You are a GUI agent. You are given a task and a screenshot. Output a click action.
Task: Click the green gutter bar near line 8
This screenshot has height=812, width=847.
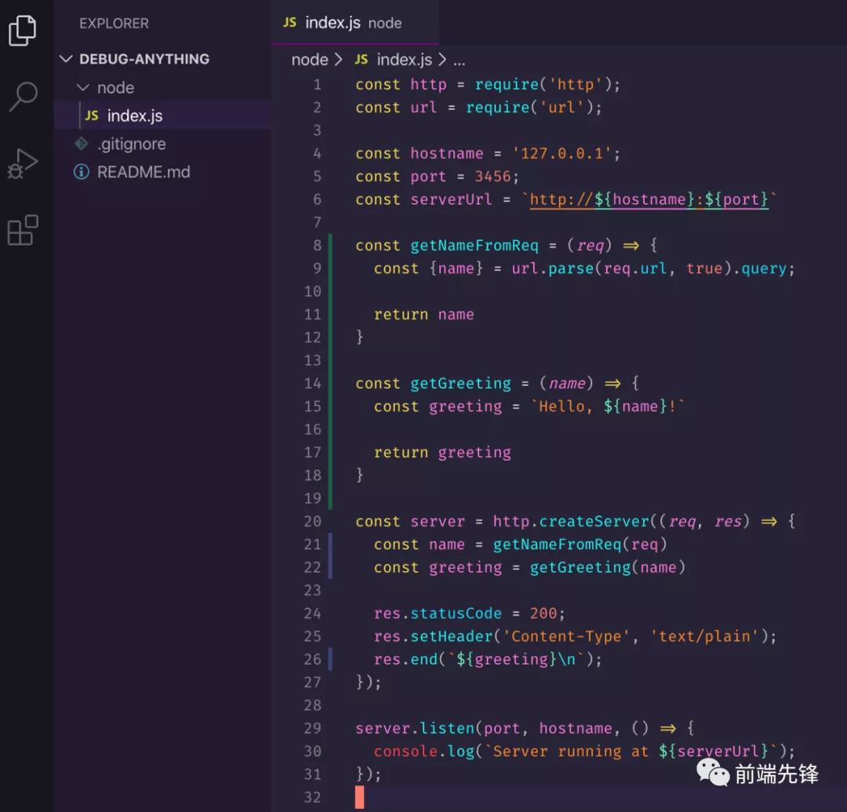332,245
